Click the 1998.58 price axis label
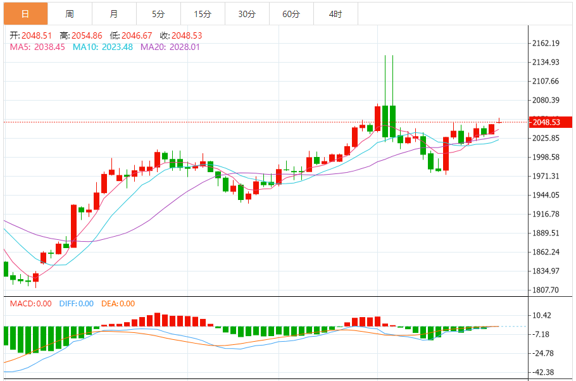This screenshot has width=576, height=381. click(x=546, y=157)
